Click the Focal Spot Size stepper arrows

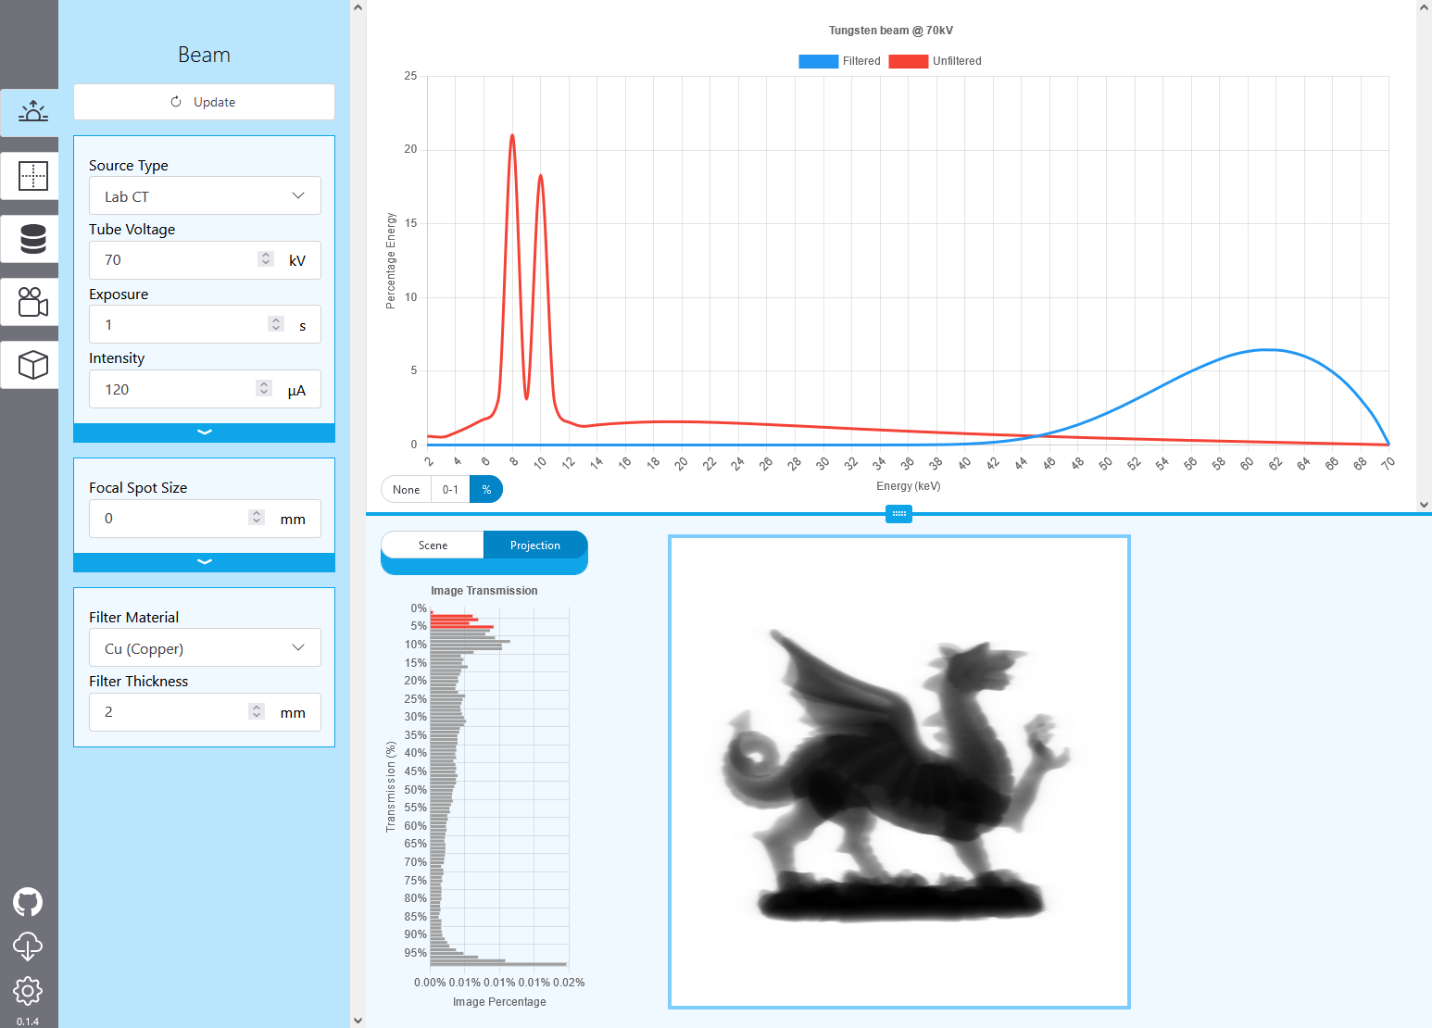click(257, 518)
